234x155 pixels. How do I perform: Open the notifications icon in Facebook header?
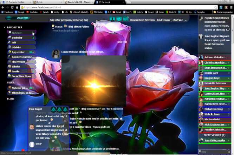(x=126, y=19)
